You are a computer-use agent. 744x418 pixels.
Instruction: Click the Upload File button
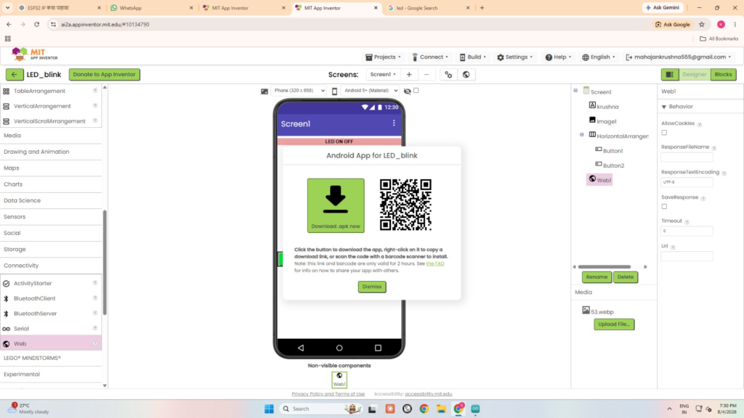tap(614, 324)
